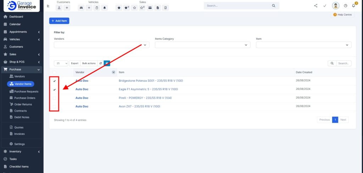Collapse sidebar using the menu toggle icon
The height and width of the screenshot is (173, 363).
tap(48, 6)
